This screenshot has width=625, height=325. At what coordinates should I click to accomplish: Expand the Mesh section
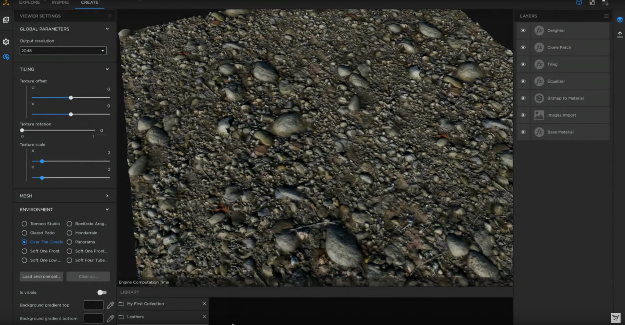coord(107,196)
